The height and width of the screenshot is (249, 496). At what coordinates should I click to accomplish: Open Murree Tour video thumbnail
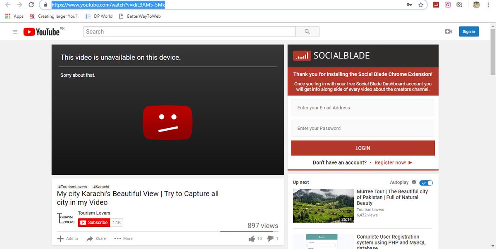coord(323,206)
